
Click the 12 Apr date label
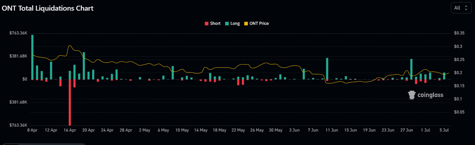tap(51, 130)
